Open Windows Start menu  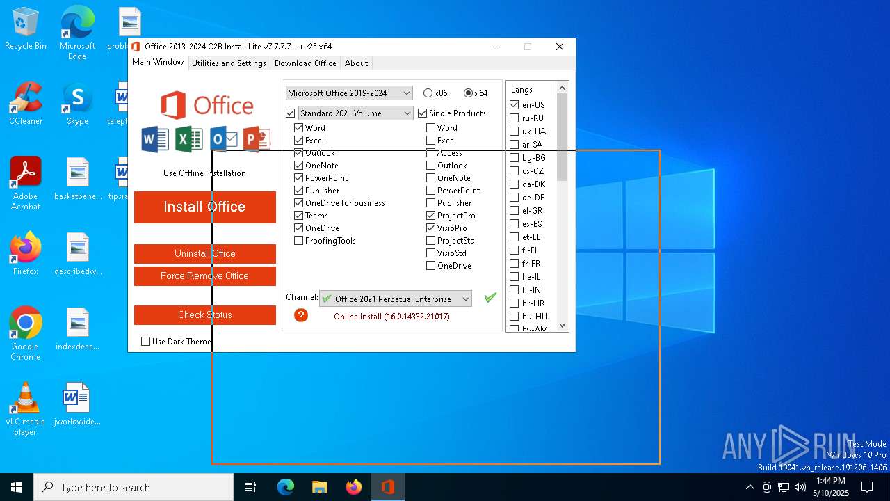(17, 487)
